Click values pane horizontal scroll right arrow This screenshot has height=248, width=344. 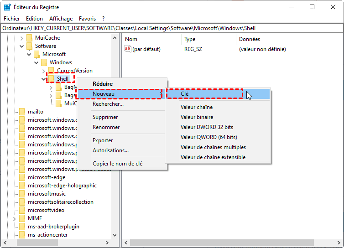[x=339, y=243]
